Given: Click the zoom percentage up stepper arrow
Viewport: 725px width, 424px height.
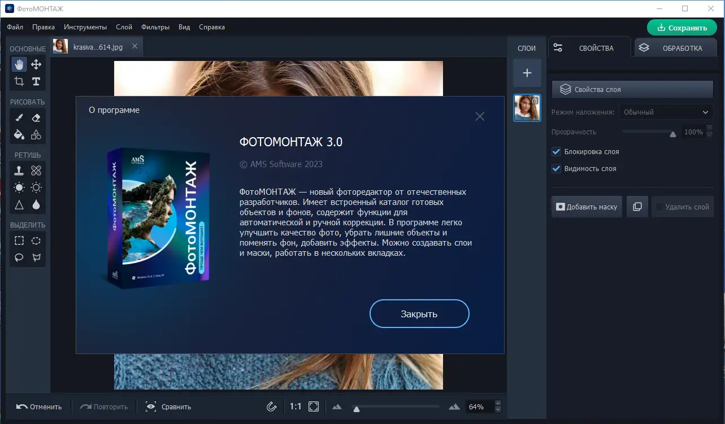Looking at the screenshot, I should [497, 403].
